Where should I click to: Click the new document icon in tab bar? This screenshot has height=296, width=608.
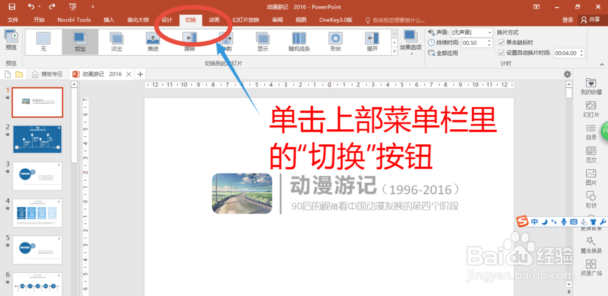point(8,74)
